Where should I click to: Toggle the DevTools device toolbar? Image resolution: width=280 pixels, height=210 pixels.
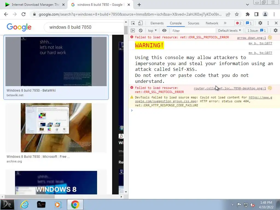point(140,23)
